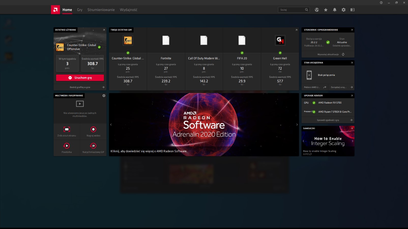Expand the Samouczki panel
408x229 pixels.
(352, 128)
